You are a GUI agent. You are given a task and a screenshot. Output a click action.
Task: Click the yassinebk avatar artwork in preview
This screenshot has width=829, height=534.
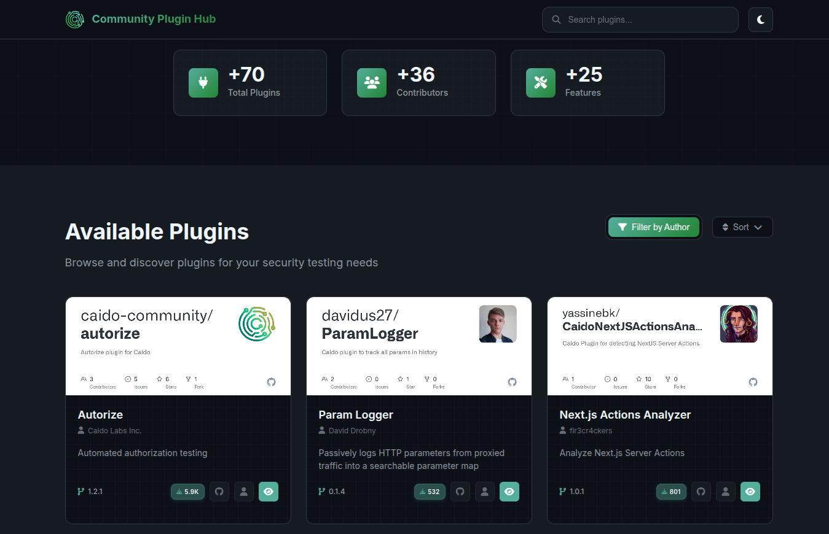pyautogui.click(x=739, y=323)
